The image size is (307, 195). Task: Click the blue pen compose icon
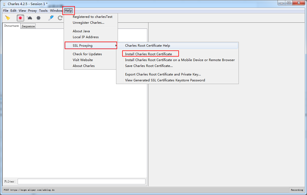pos(51,18)
